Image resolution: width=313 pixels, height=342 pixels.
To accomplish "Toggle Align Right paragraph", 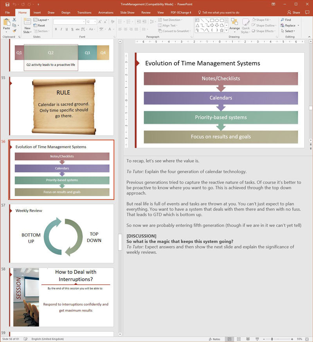I will 131,29.
